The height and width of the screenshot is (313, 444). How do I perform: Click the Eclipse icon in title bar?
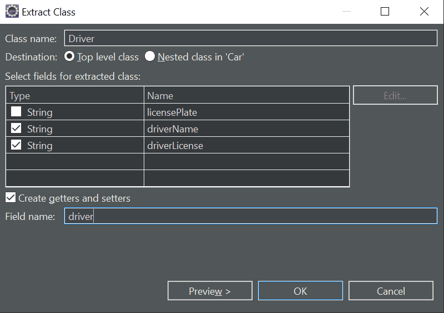point(12,11)
